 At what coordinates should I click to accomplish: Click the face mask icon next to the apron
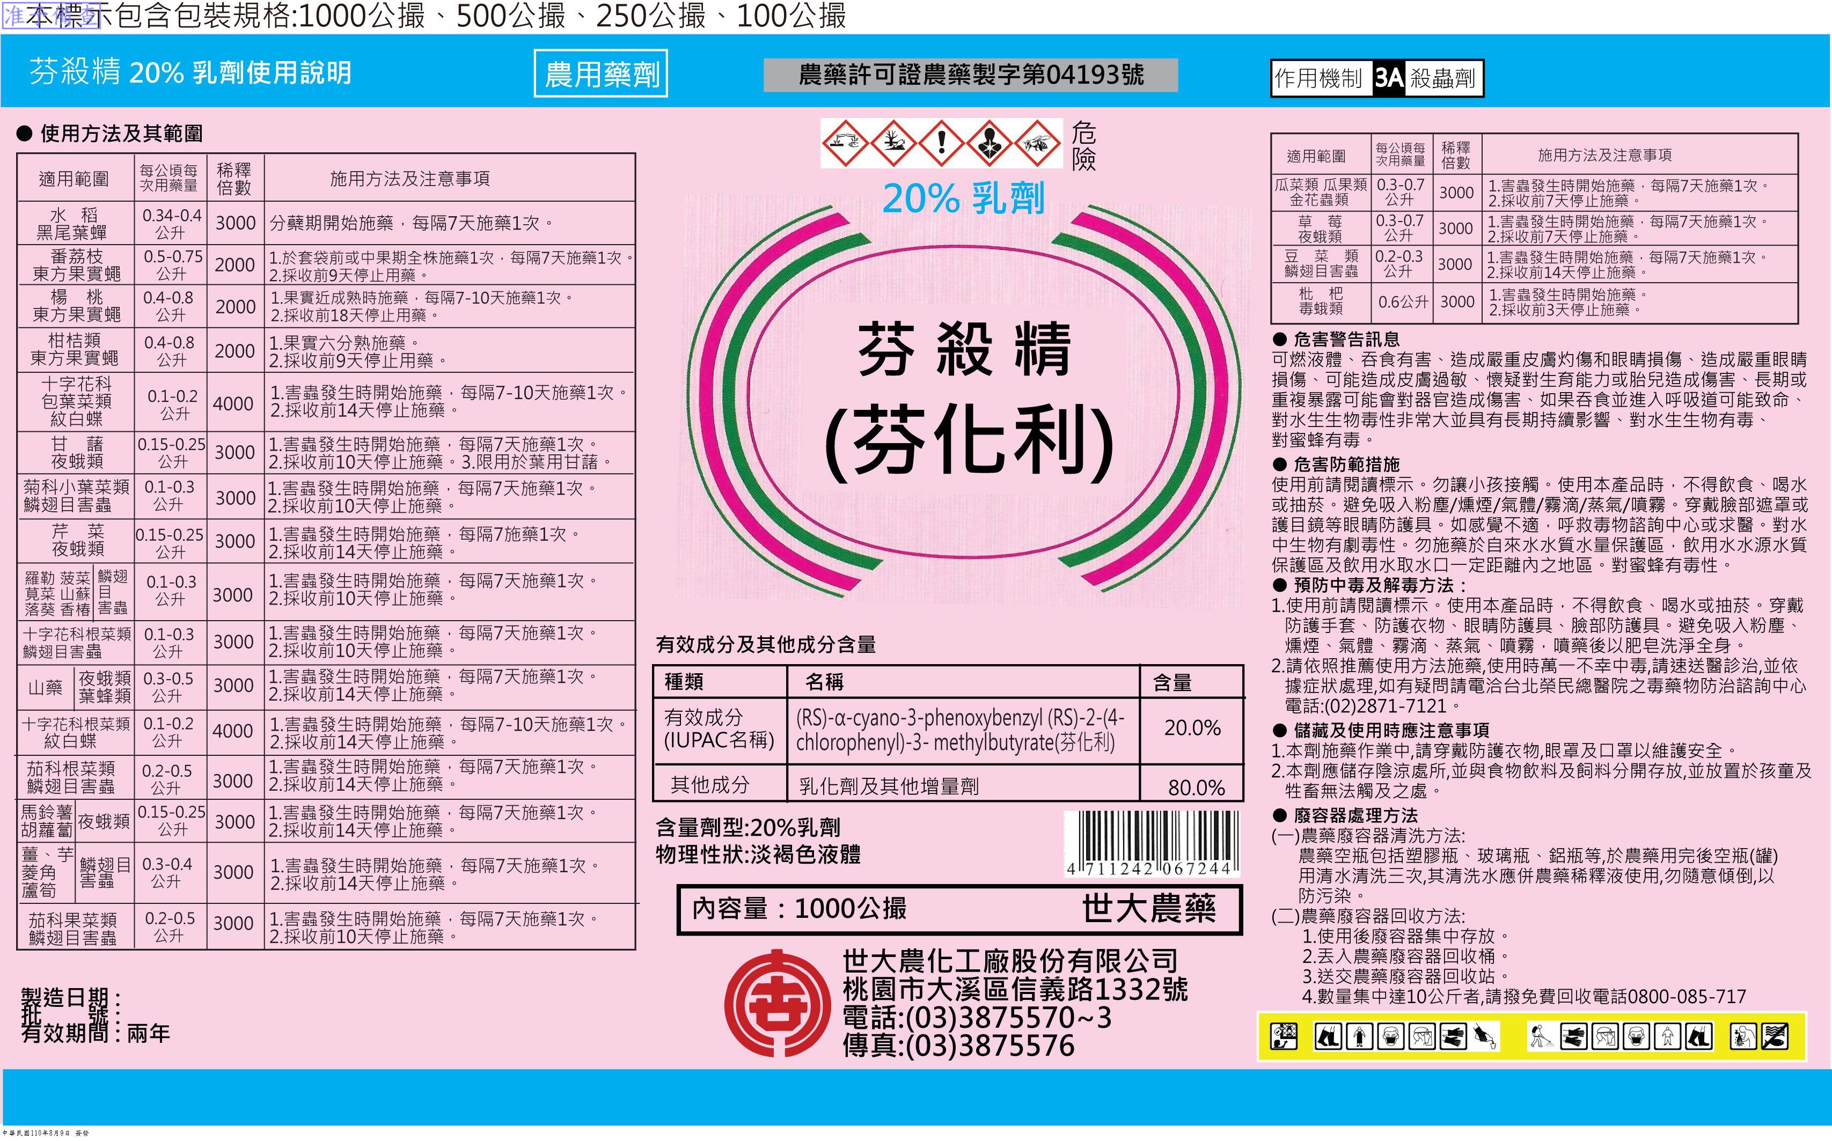click(1391, 1036)
